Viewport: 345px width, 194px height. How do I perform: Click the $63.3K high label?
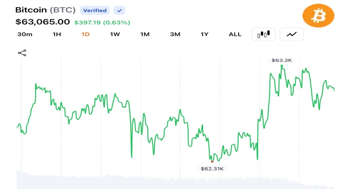click(282, 60)
